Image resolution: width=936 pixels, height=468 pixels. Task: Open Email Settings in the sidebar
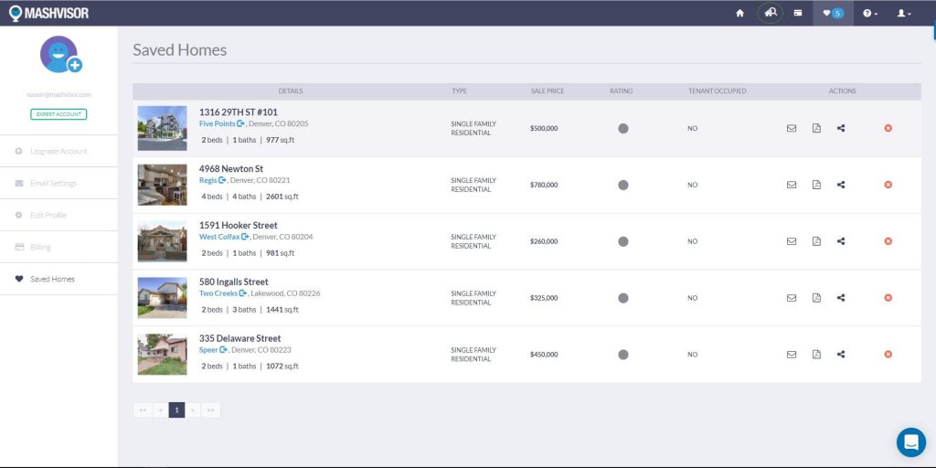click(x=53, y=183)
